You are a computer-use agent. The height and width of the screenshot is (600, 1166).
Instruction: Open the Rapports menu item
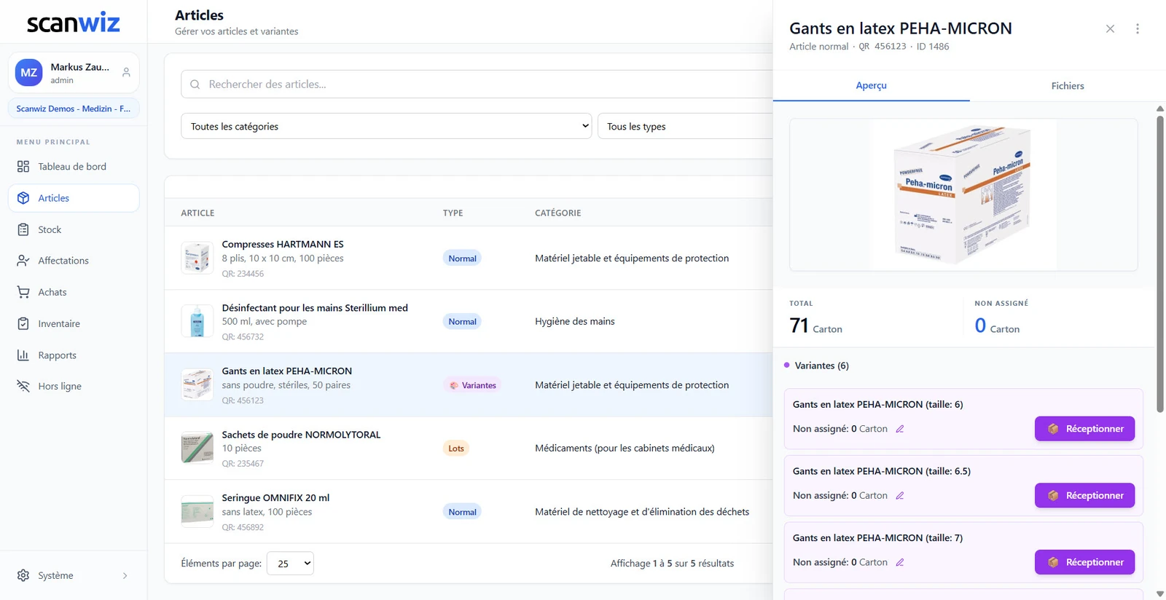(74, 355)
